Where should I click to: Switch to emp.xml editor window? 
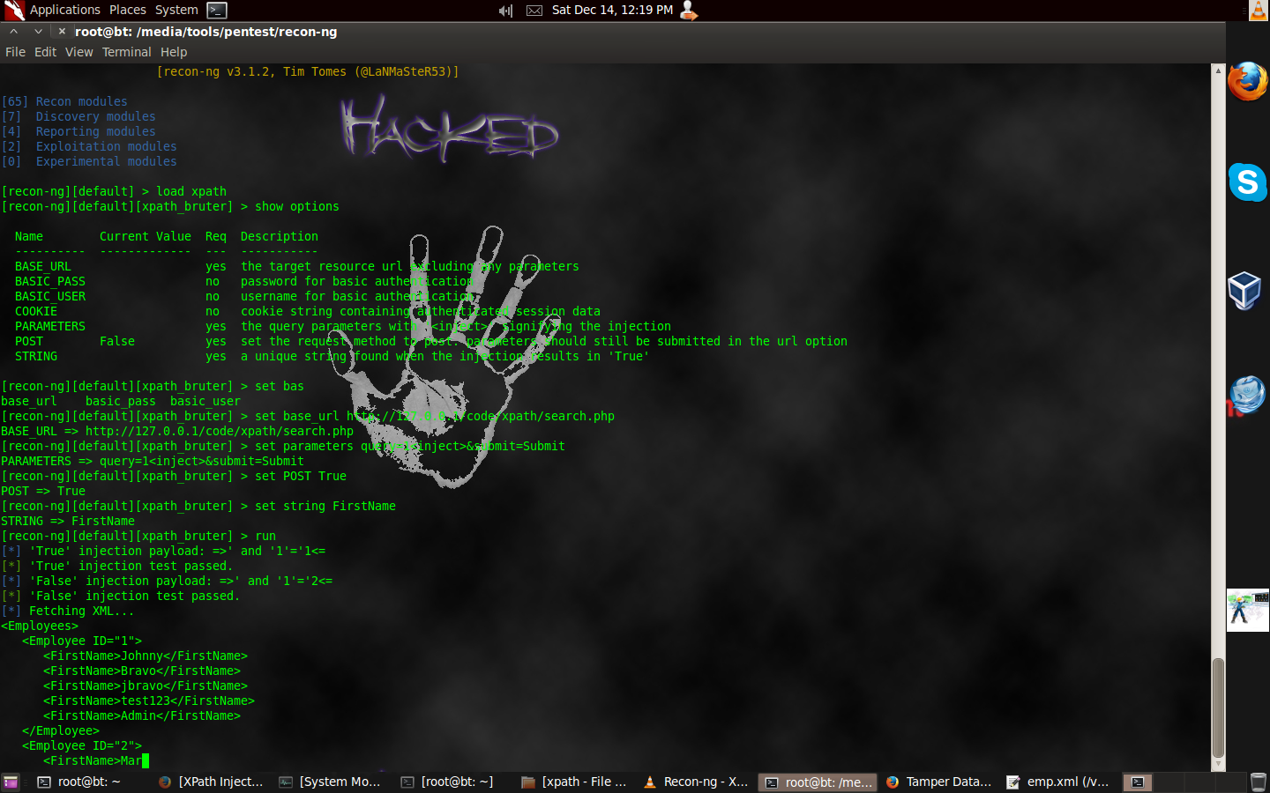(x=1058, y=782)
